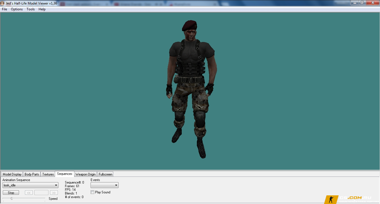Expand the Events dropdown list
The width and height of the screenshot is (380, 204).
[104, 185]
